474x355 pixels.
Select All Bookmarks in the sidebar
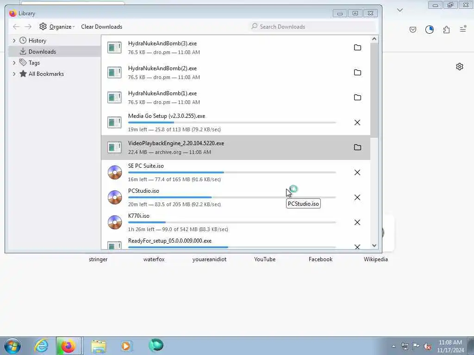(55, 74)
